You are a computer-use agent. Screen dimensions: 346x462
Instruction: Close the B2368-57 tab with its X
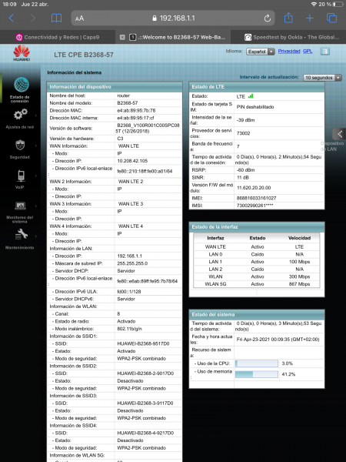(122, 37)
